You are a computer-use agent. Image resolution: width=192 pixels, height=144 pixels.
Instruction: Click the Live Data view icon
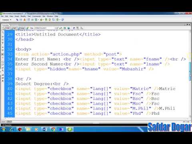tap(27, 28)
